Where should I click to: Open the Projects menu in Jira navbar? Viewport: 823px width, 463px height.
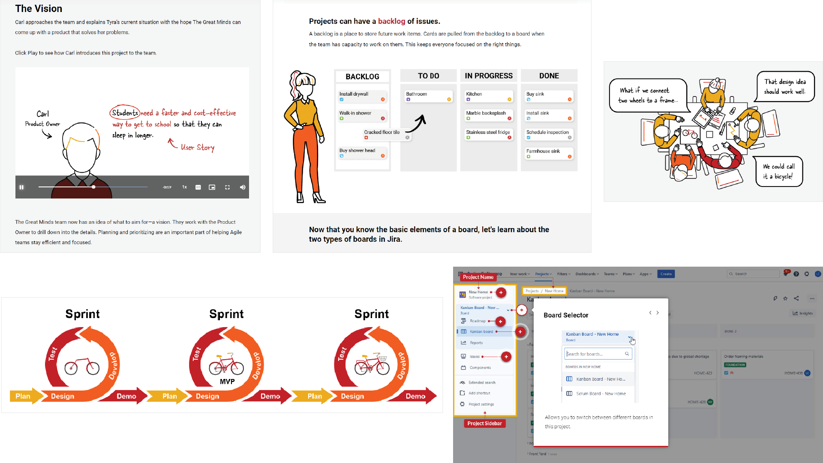[x=543, y=274]
